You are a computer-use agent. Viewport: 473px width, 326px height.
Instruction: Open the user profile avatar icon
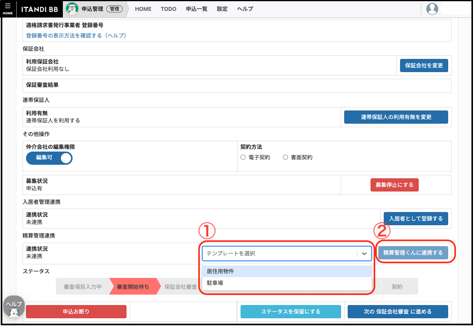[x=432, y=9]
